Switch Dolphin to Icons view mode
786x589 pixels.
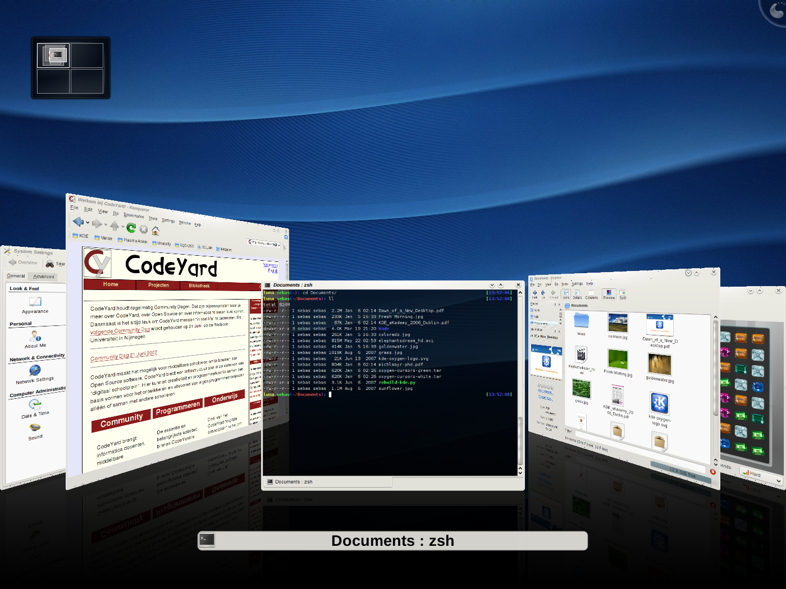(x=566, y=294)
